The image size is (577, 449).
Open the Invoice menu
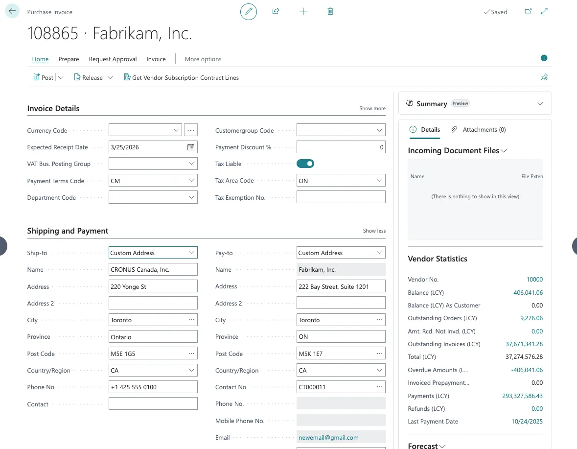[156, 59]
